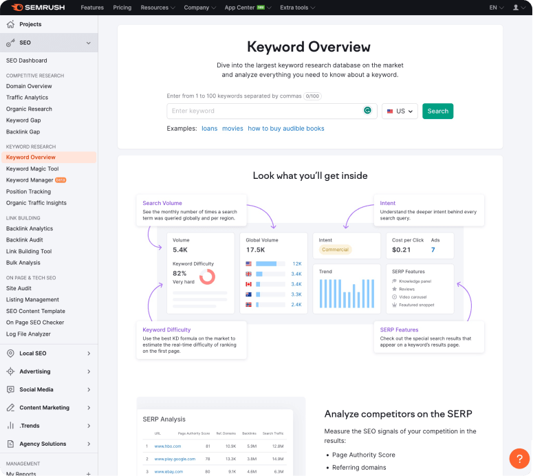Click the plus icon next to My Reports

(89, 474)
